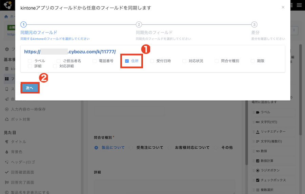The height and width of the screenshot is (194, 305).
Task: Open the cybozu.com/k/11777 app link
Action: coord(70,52)
